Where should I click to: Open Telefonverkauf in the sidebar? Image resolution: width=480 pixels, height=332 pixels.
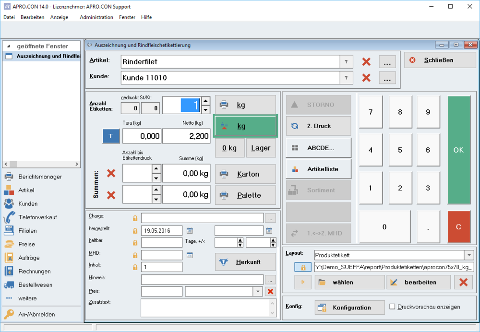pos(37,217)
